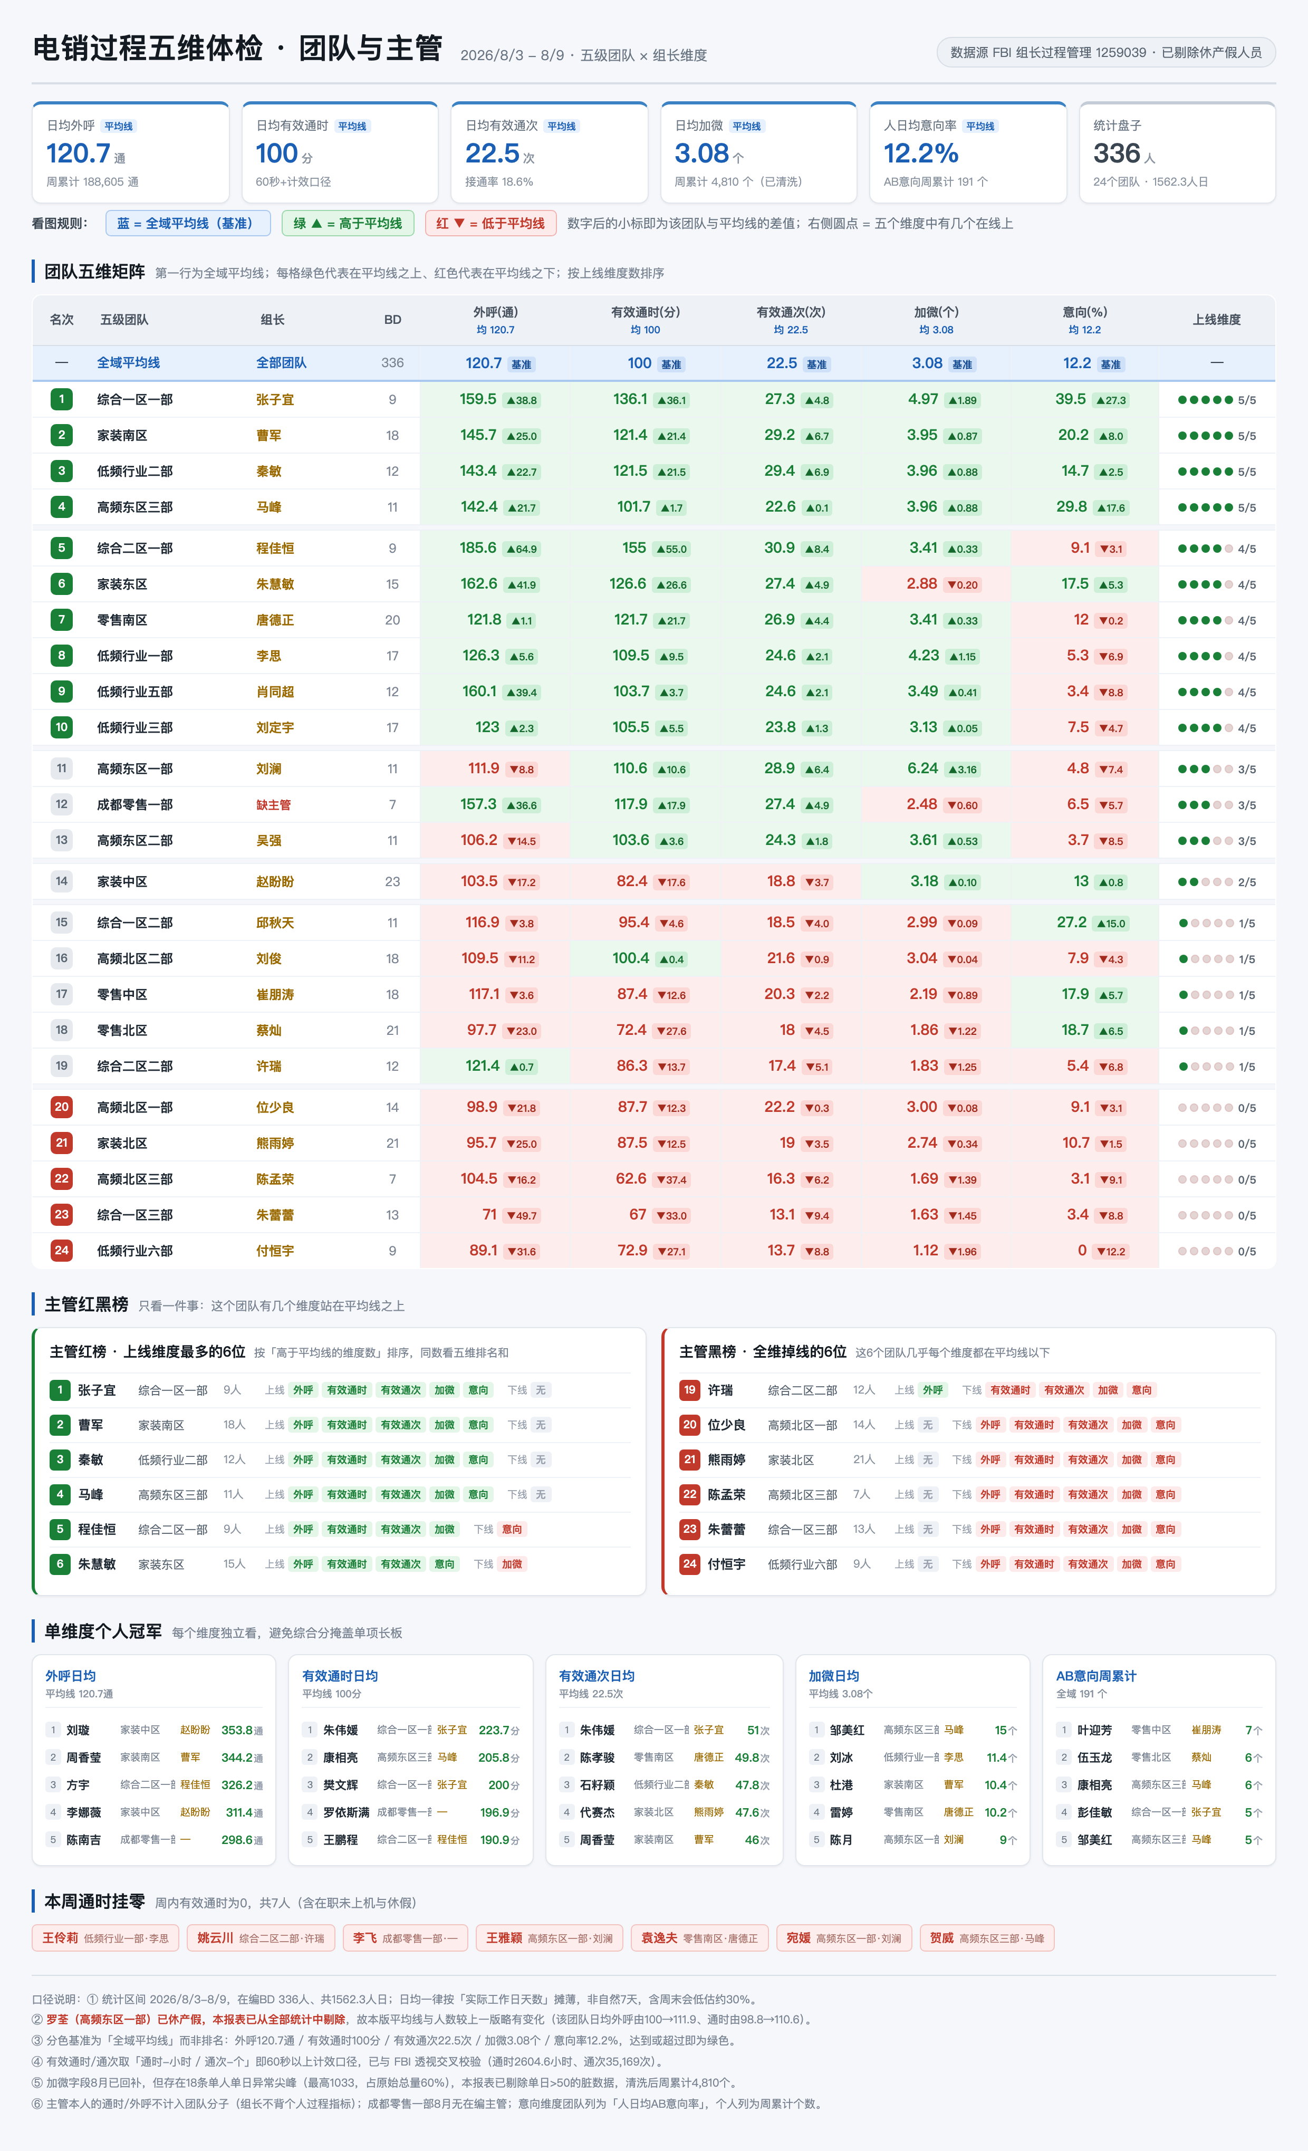Click the green rank 1 badge for 综合一区一部
1308x2151 pixels.
point(61,400)
